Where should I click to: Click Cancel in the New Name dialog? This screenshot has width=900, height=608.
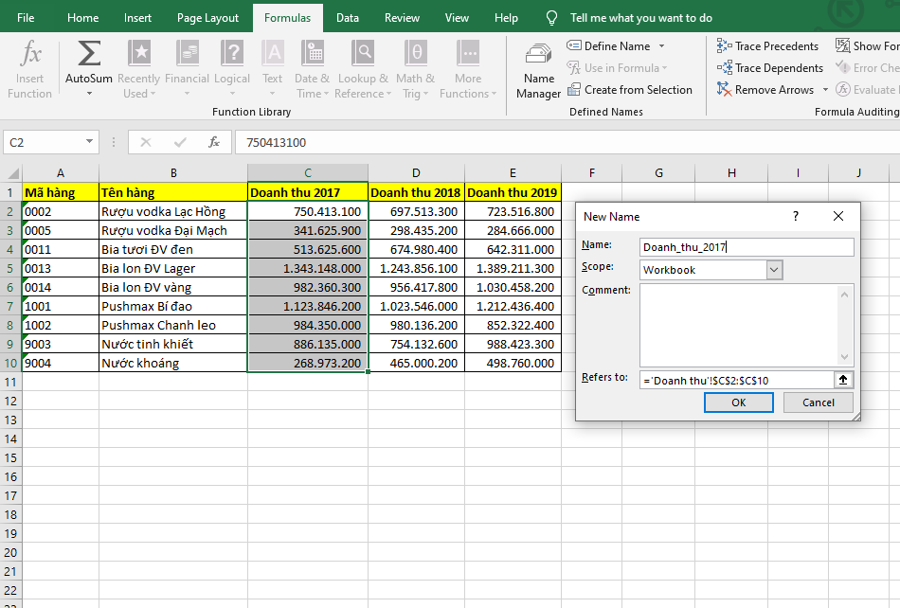coord(818,402)
